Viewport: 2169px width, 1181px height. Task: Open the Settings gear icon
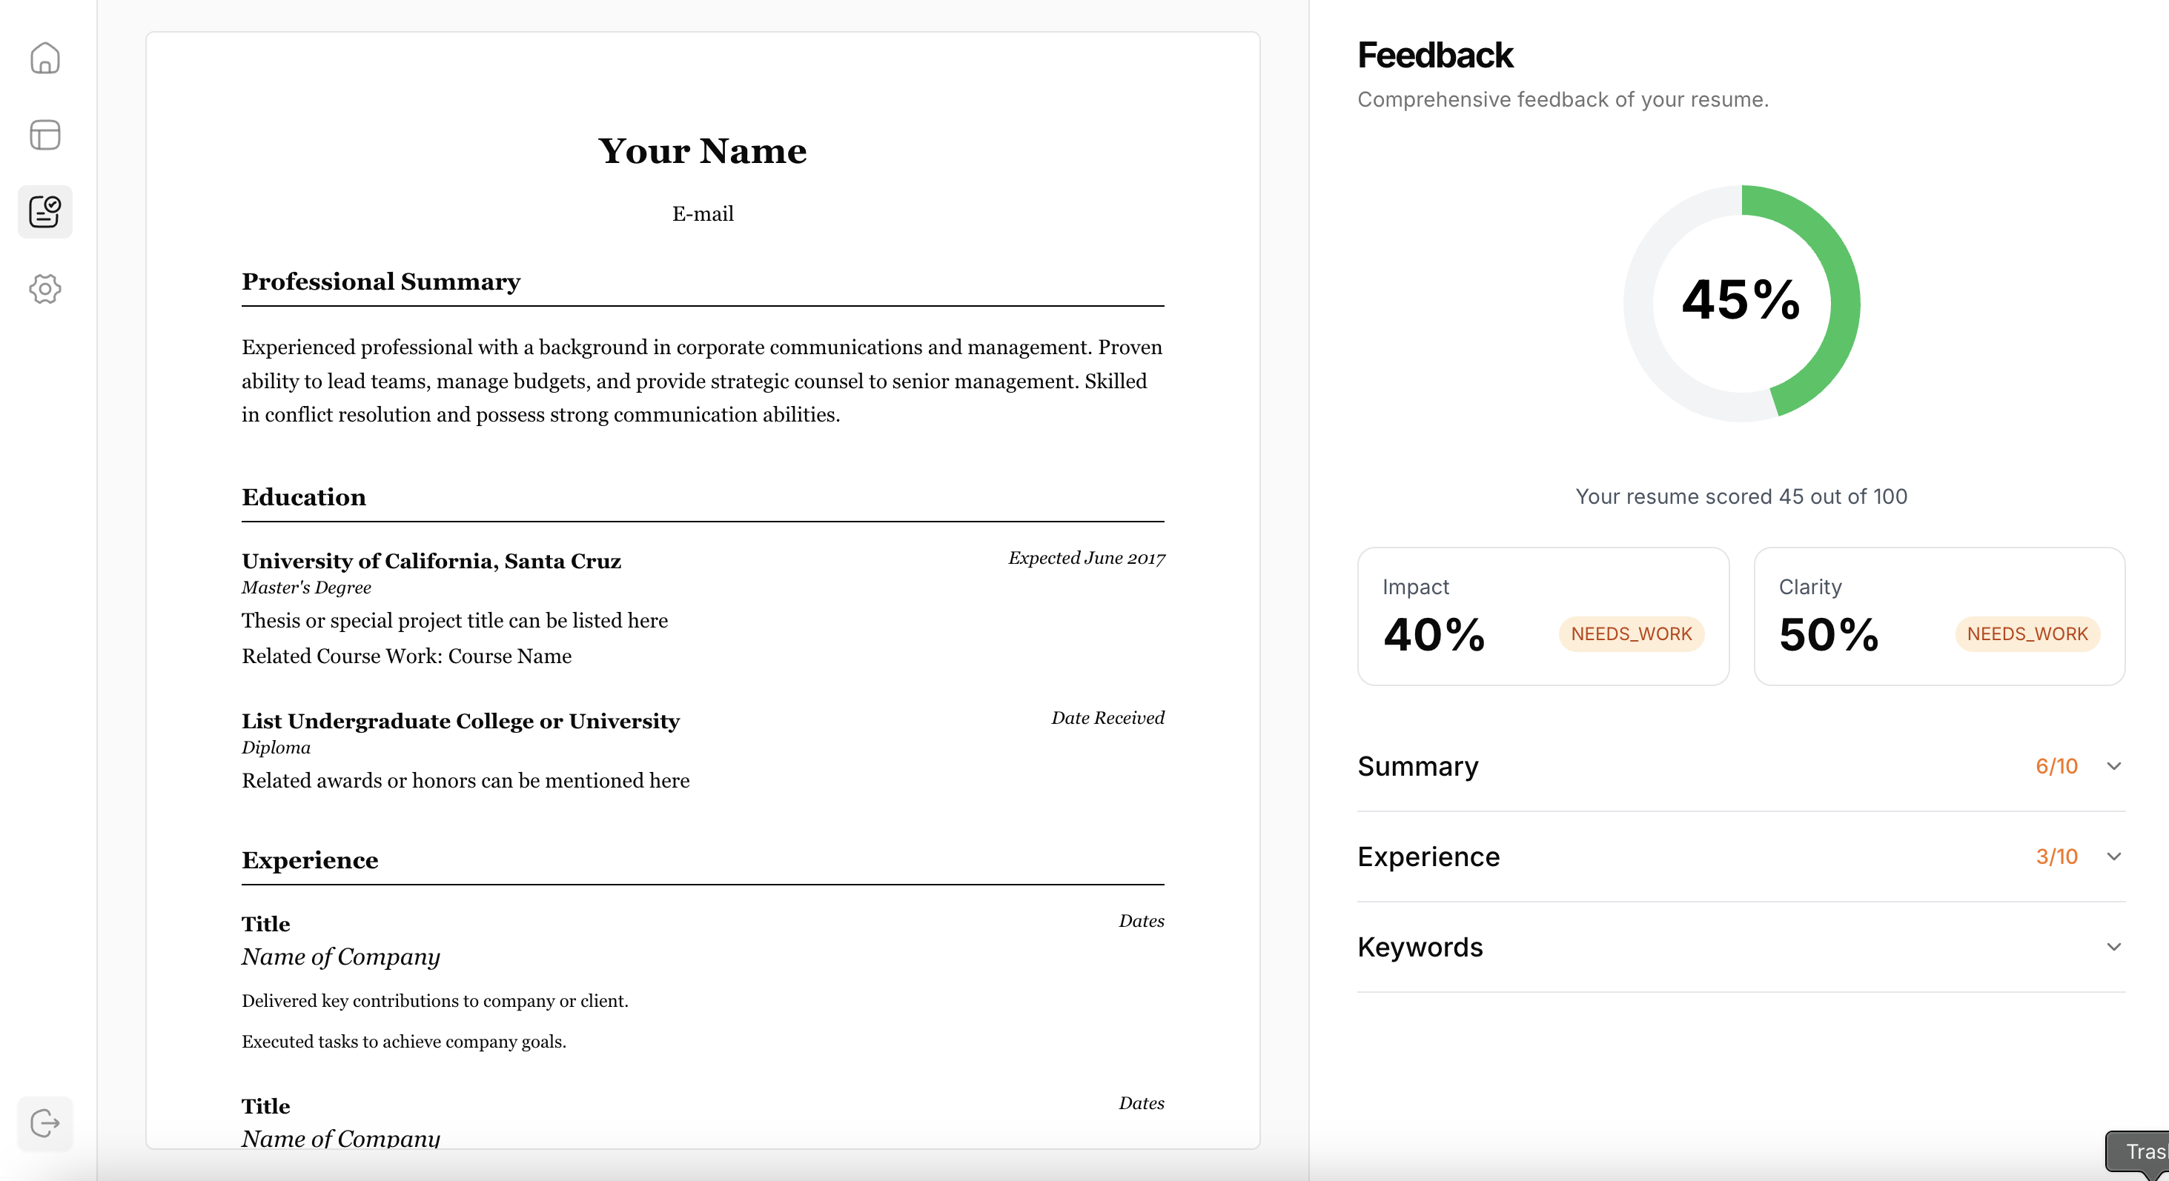click(x=44, y=289)
